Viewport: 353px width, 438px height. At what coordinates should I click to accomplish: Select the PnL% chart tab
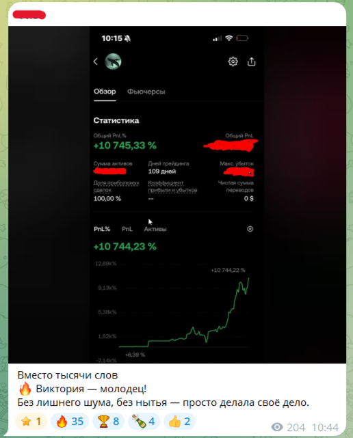102,229
